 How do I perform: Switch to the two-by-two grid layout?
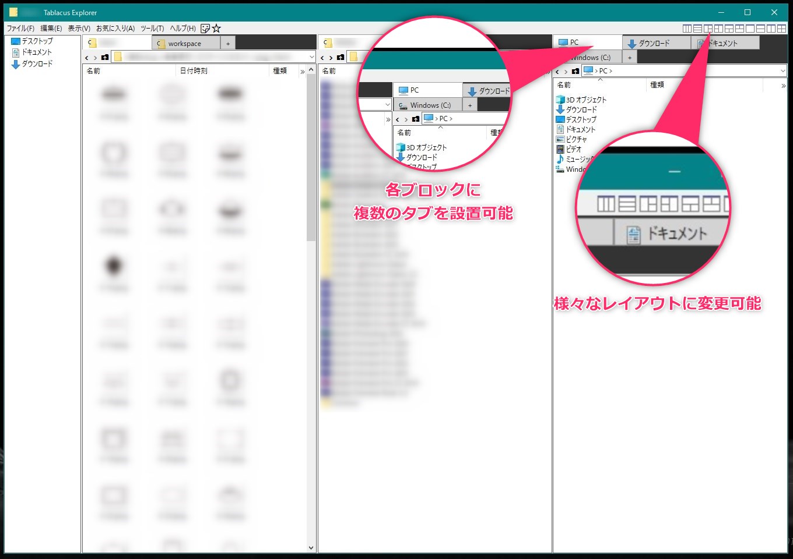coord(781,28)
